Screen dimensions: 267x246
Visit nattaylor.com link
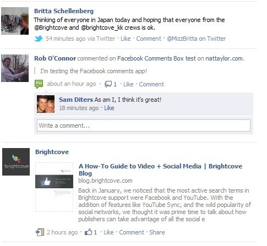point(224,58)
